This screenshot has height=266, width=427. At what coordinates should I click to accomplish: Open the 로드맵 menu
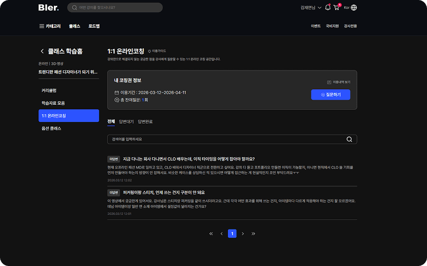coord(94,26)
